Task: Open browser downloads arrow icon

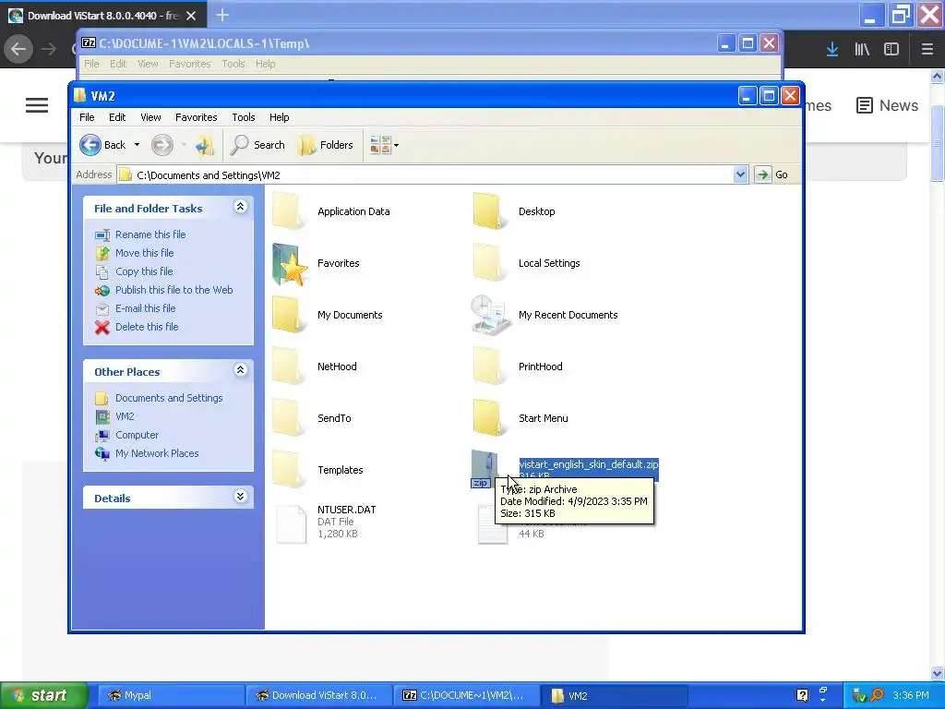Action: point(832,49)
